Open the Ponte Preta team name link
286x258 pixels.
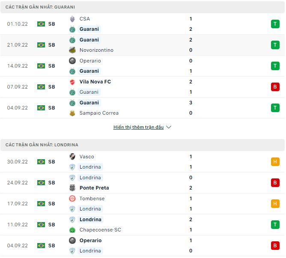click(x=94, y=188)
